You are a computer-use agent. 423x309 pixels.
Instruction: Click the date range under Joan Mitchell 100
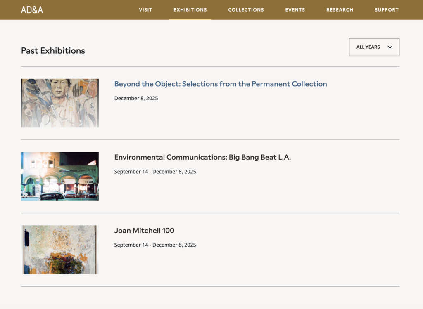click(155, 245)
